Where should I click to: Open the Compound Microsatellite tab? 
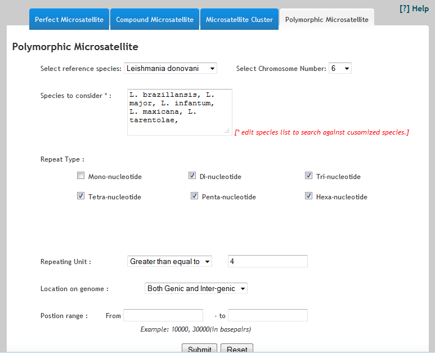154,20
